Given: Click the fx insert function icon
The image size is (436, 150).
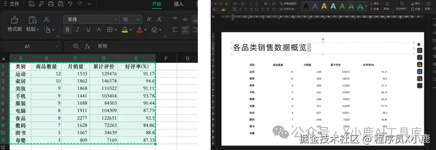Looking at the screenshot, I should (x=87, y=46).
